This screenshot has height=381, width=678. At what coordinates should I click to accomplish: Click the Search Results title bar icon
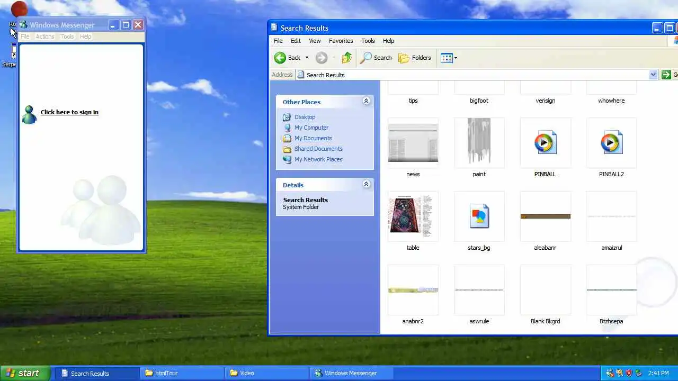tap(274, 28)
